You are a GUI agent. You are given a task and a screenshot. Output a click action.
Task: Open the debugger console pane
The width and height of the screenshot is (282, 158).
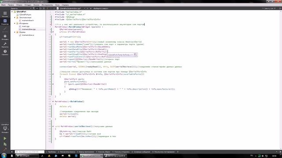(121, 152)
